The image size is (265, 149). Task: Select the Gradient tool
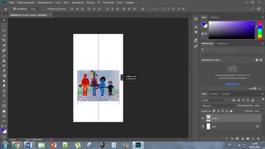point(4,76)
